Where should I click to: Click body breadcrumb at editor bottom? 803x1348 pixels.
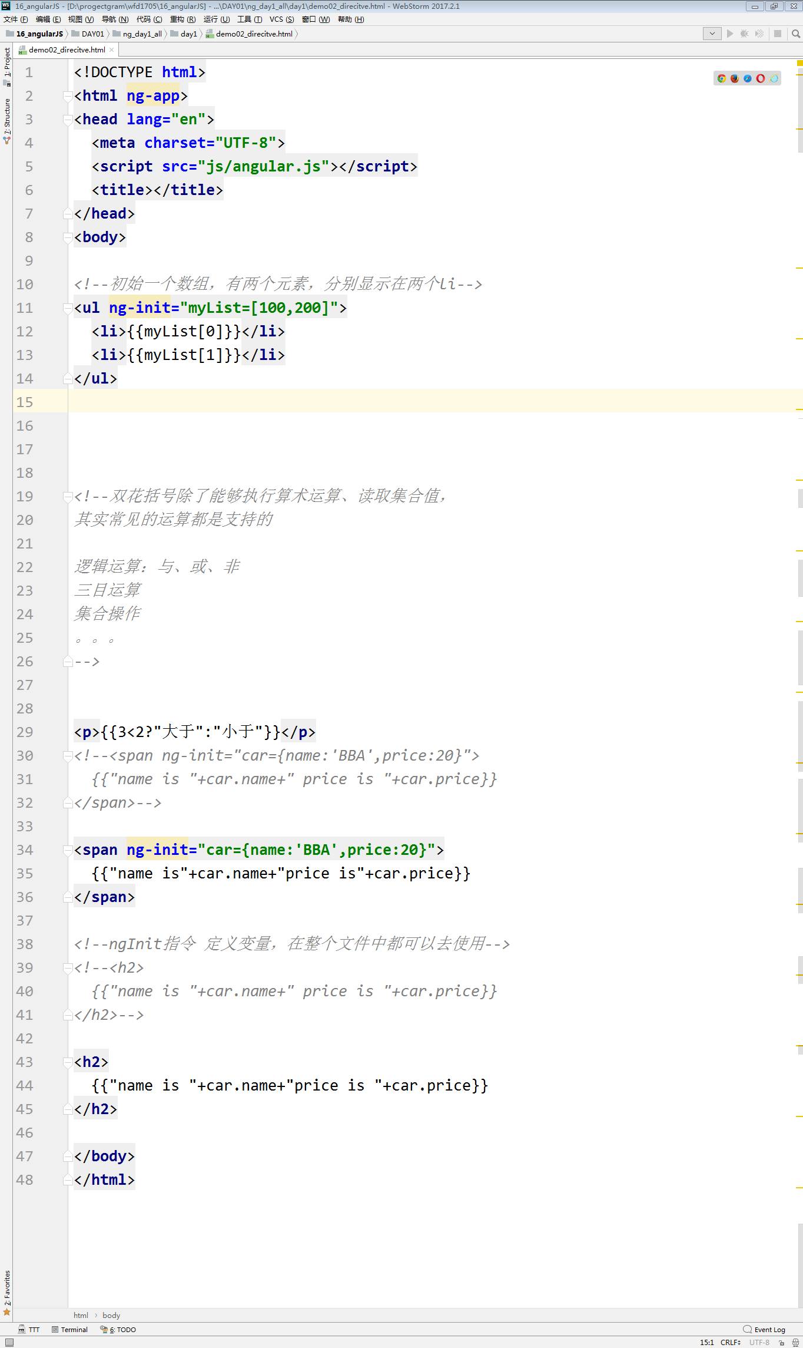point(111,1315)
